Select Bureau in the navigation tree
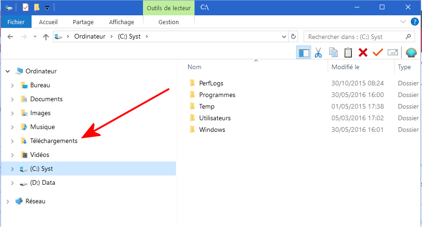422x227 pixels. click(40, 85)
